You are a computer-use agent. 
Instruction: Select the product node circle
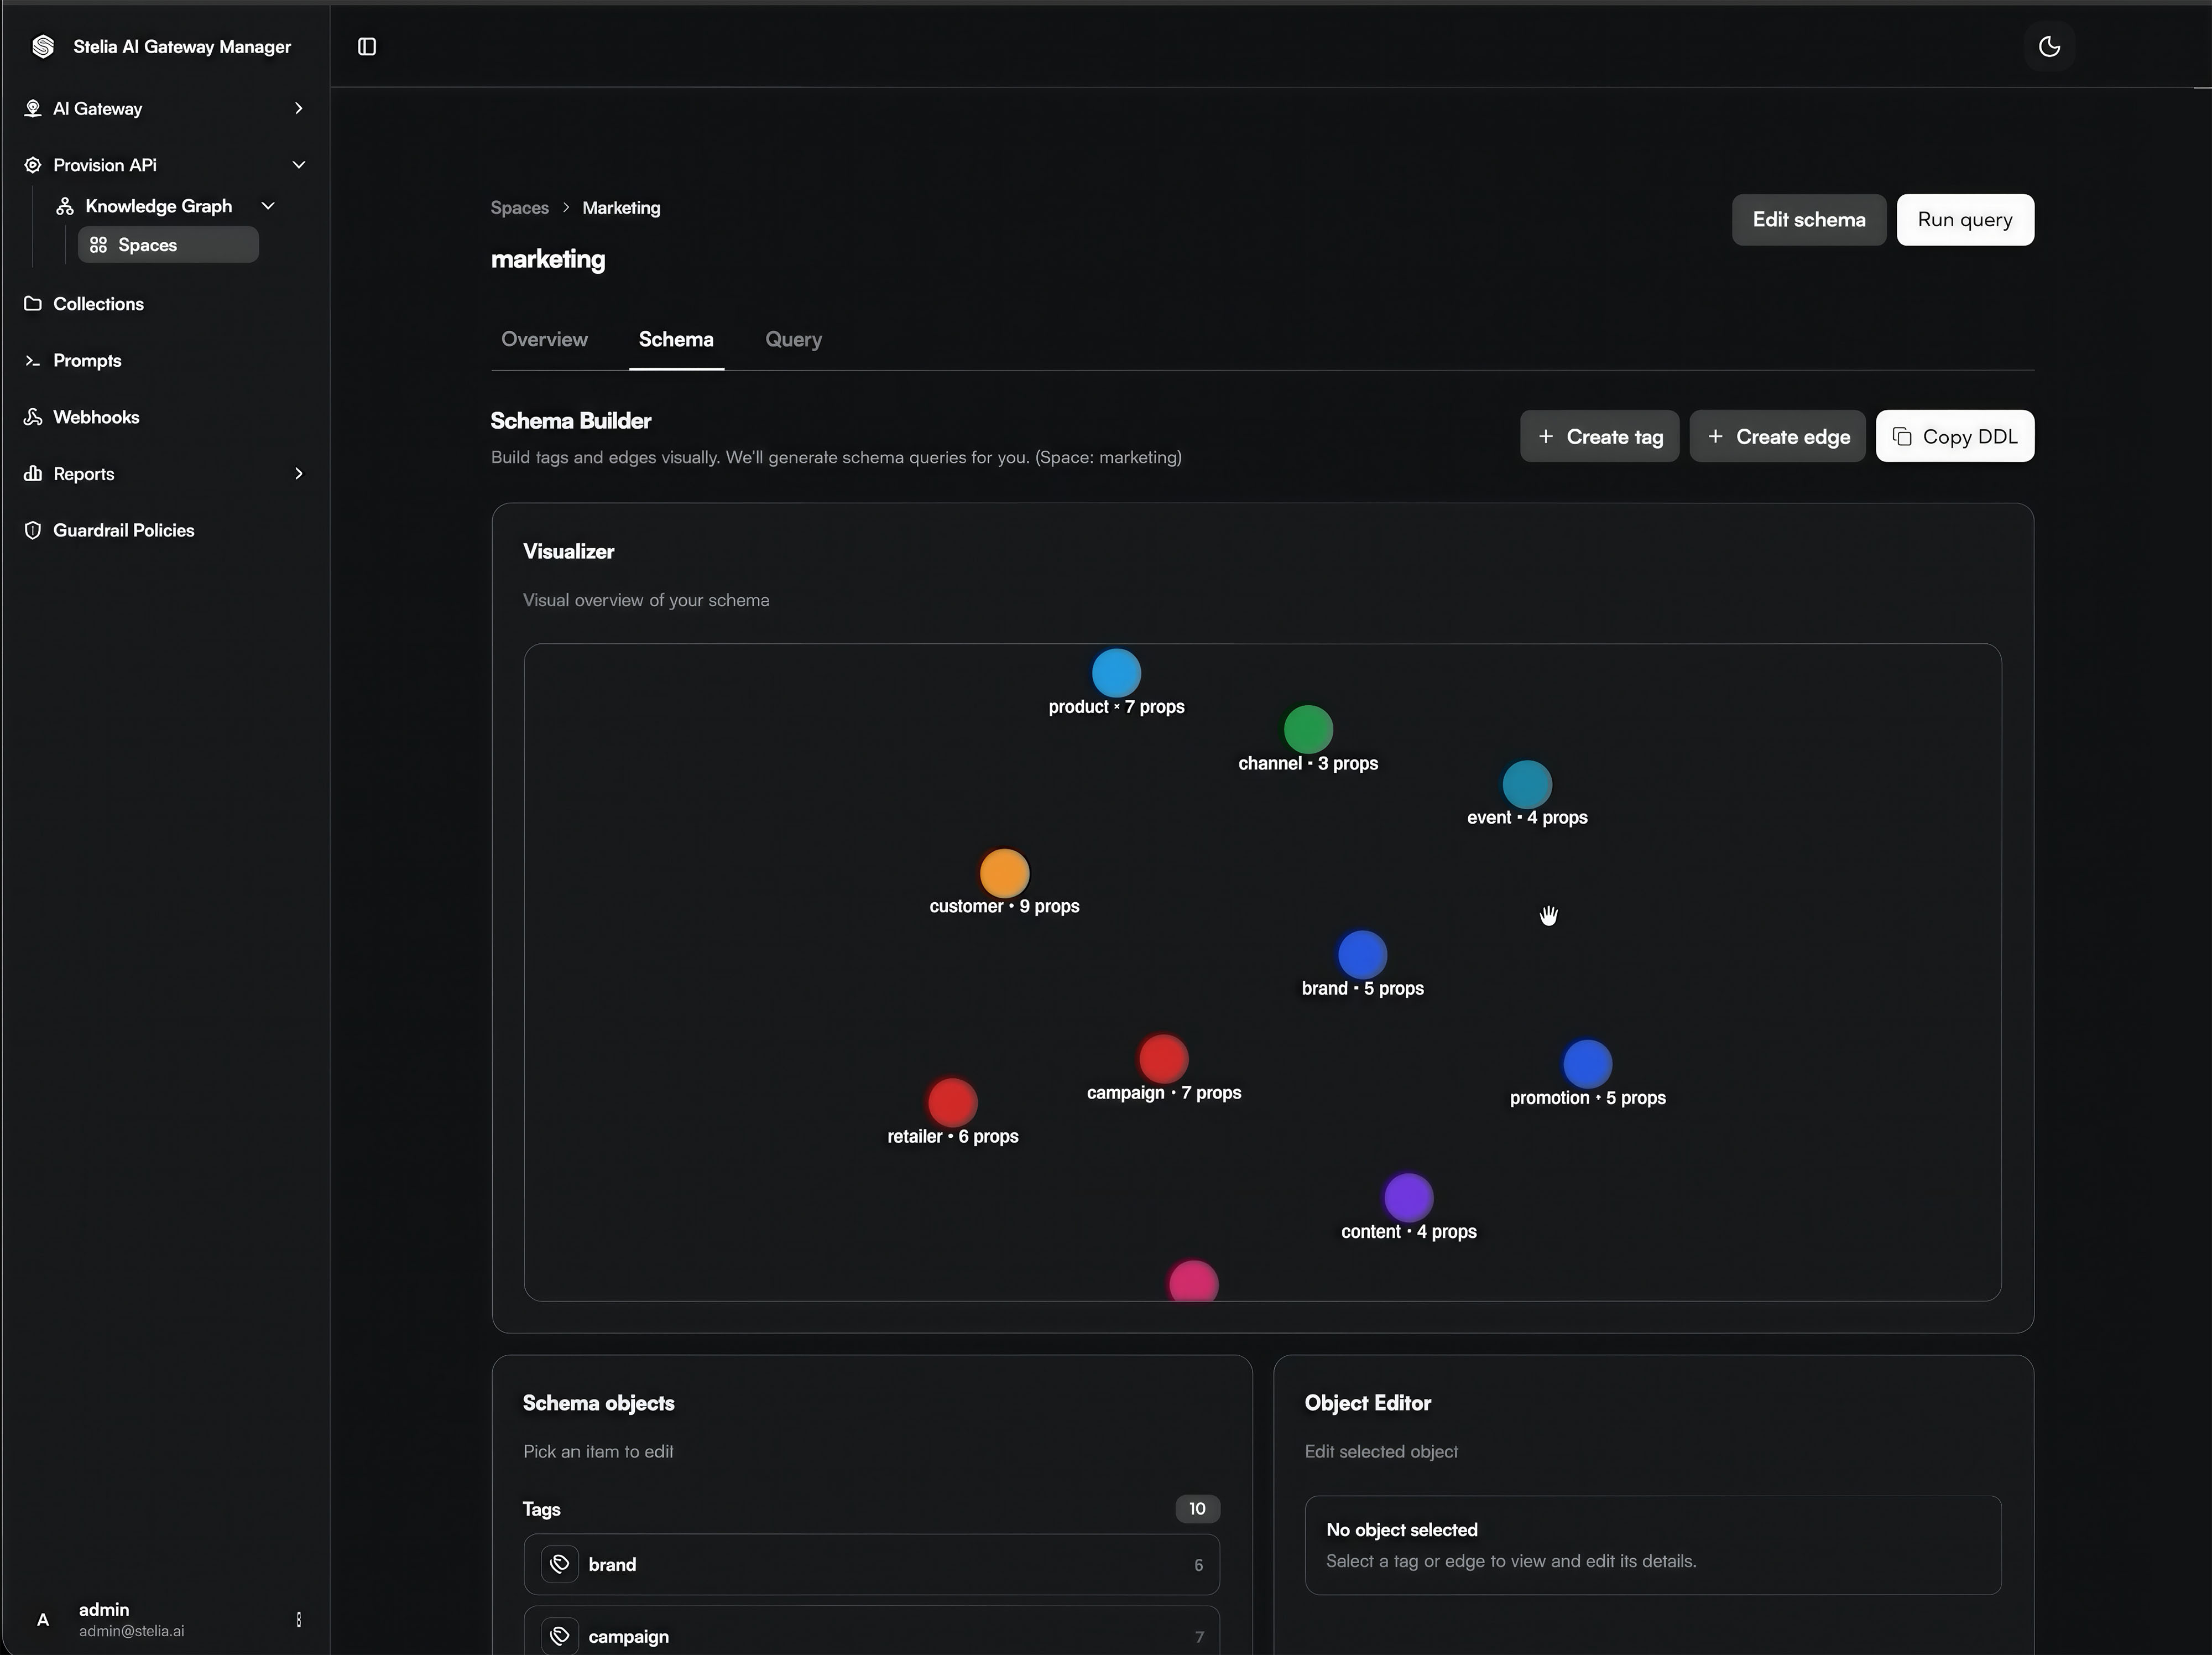coord(1116,673)
